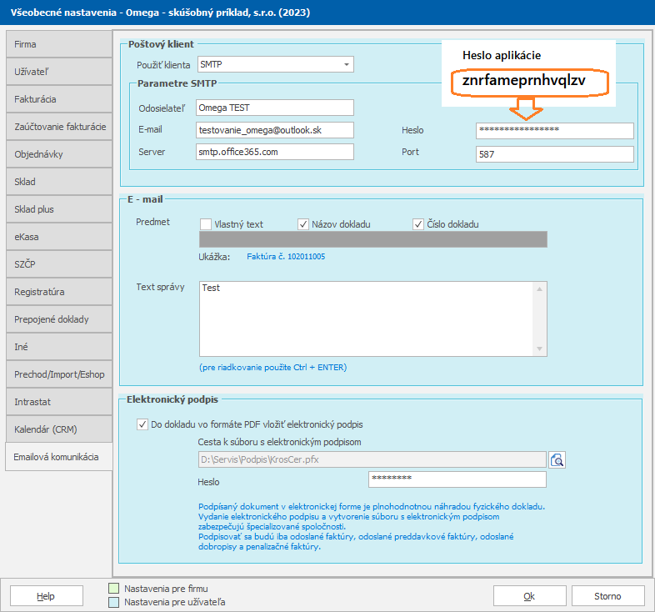Go to Kalendár (CRM) tab
Viewport: 655px width, 612px height.
click(x=57, y=429)
